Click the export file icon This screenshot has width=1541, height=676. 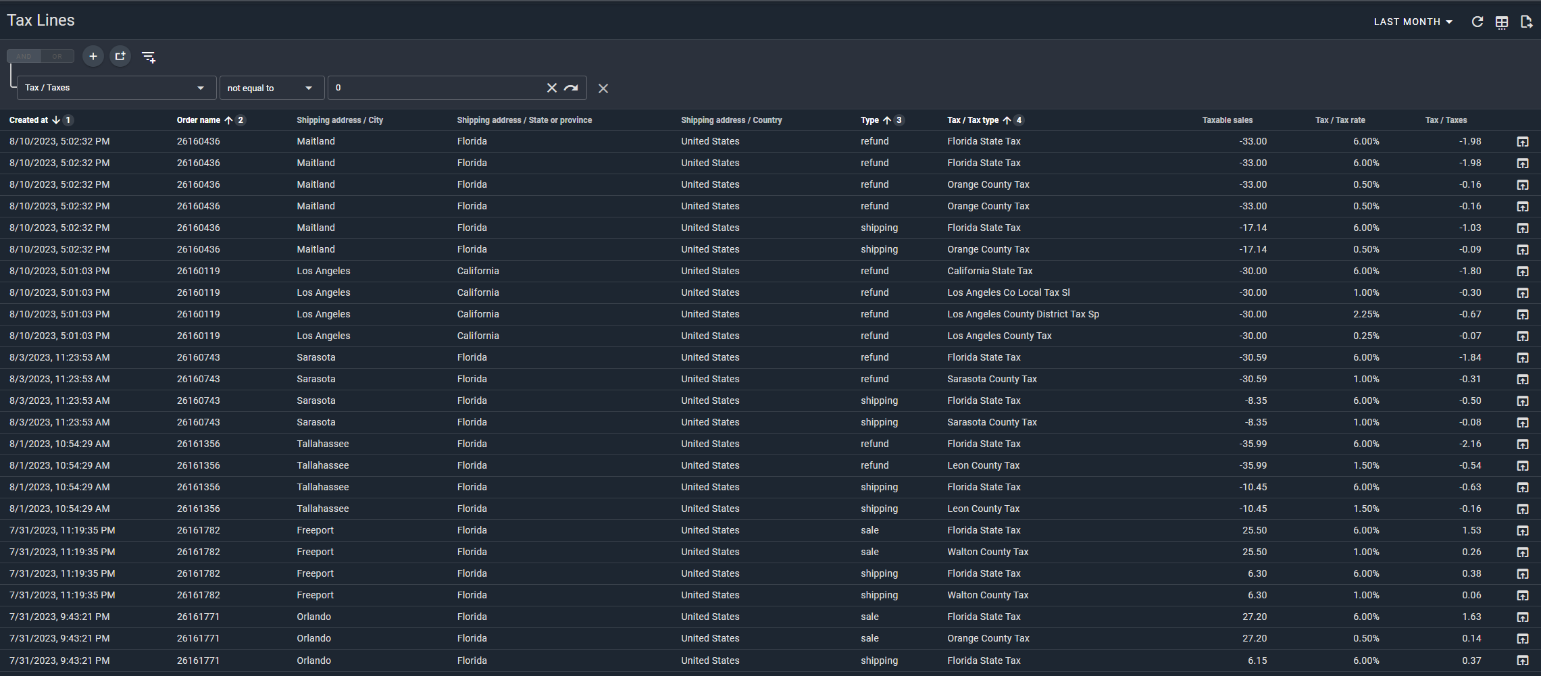(x=1525, y=22)
